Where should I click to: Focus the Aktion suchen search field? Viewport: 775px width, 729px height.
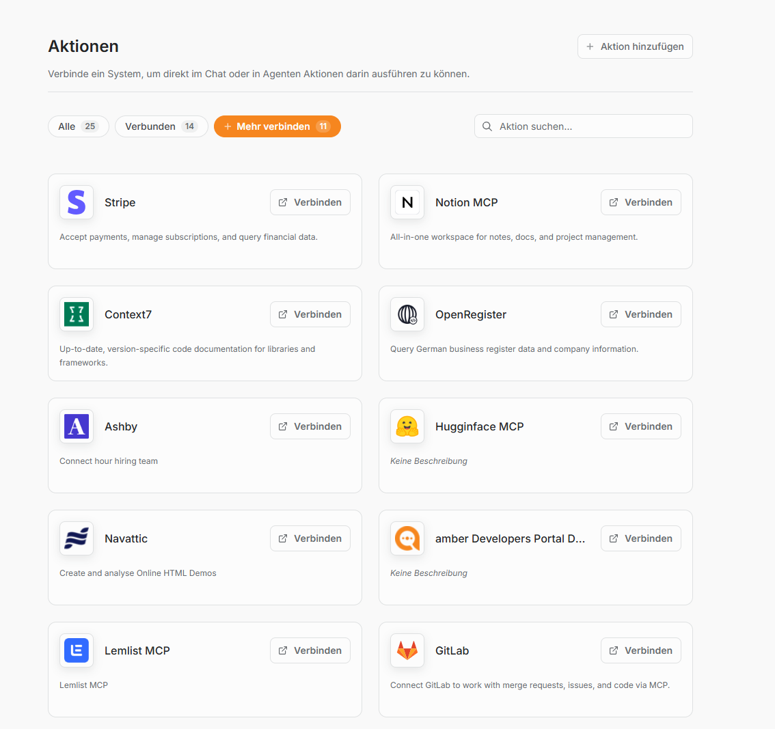pos(583,126)
